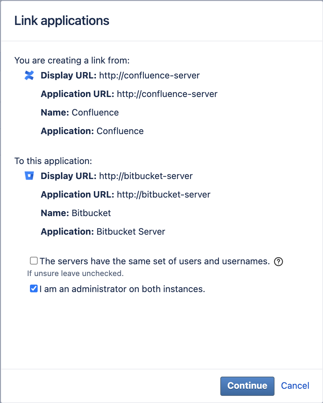This screenshot has width=323, height=403.
Task: Click the 'Name: Bitbucket' line
Action: coord(76,213)
